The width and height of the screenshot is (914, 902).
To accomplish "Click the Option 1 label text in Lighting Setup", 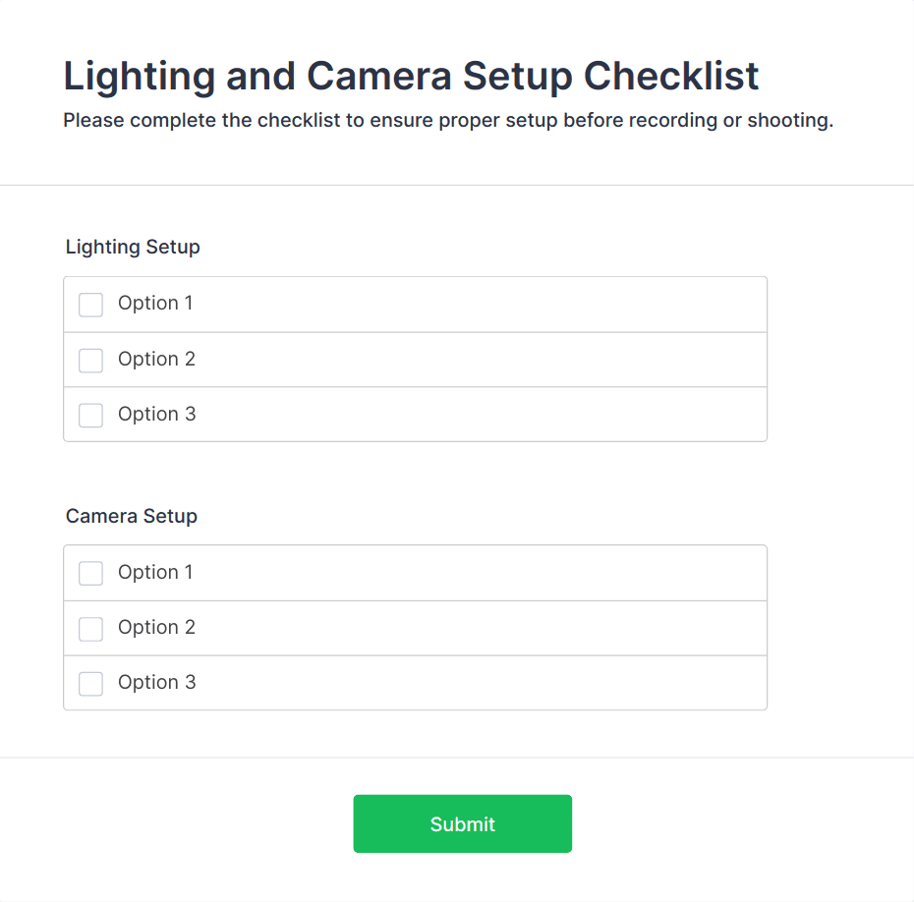I will tap(155, 304).
